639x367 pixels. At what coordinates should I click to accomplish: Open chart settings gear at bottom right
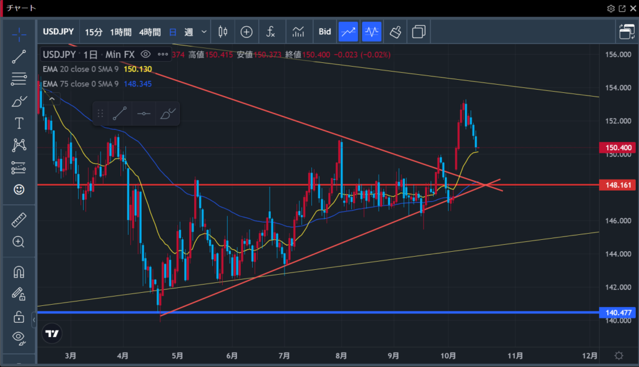618,355
